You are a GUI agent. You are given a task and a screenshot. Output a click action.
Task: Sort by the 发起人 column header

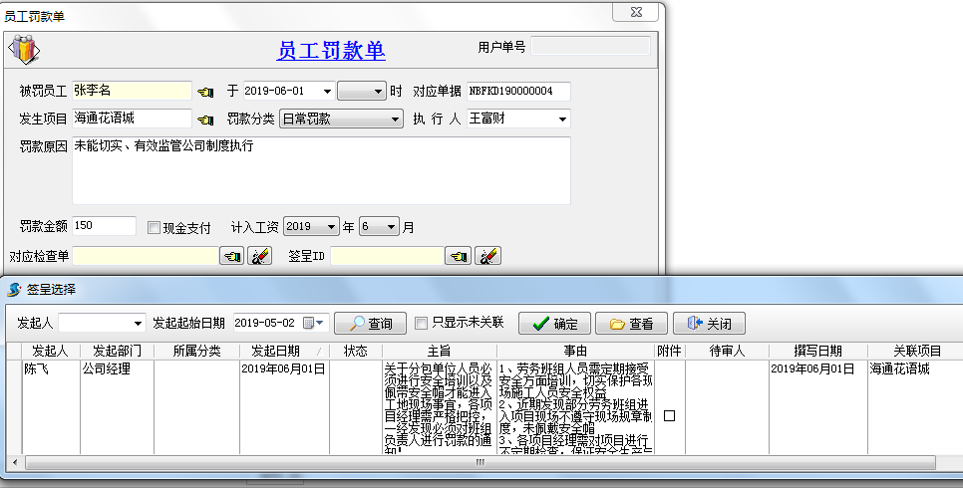[x=51, y=351]
